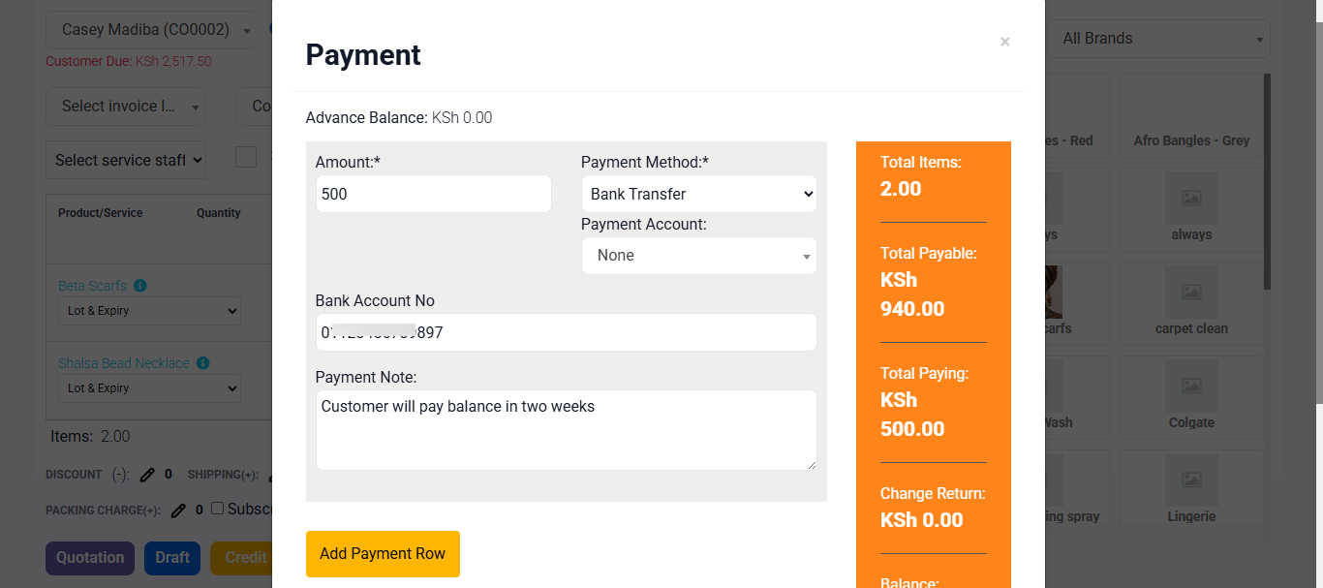Select the Colgate product image placeholder
This screenshot has height=588, width=1323.
[1191, 386]
